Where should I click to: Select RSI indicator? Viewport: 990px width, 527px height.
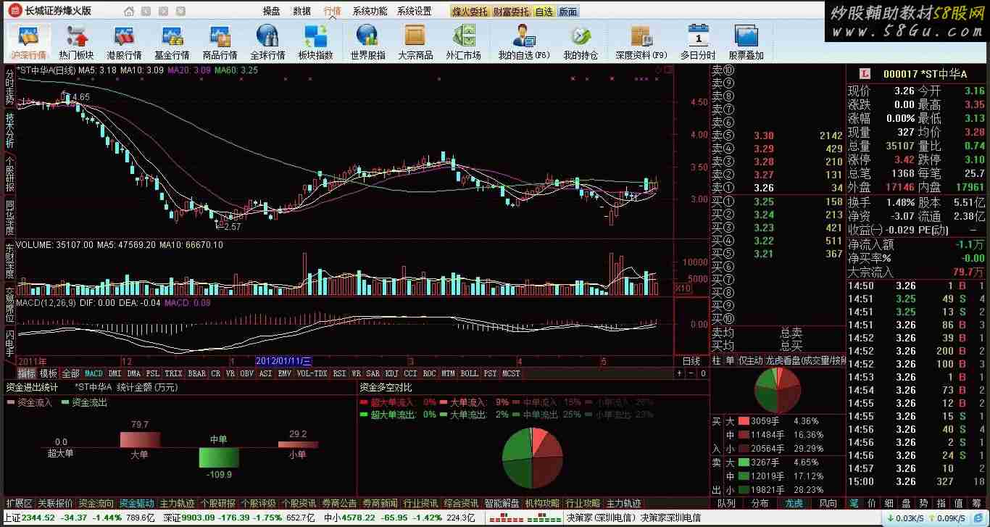click(x=338, y=373)
